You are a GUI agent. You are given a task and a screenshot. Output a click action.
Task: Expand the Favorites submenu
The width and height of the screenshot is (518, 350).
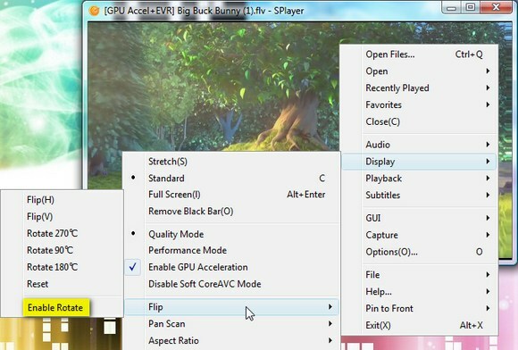(419, 104)
